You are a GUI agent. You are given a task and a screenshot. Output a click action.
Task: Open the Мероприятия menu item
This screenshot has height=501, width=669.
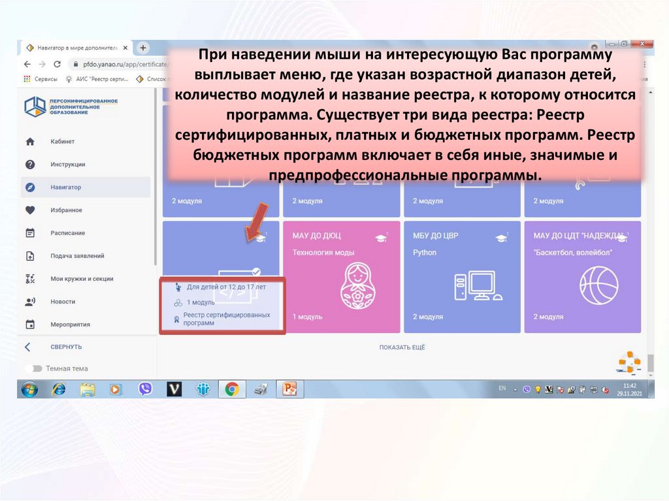[x=86, y=325]
